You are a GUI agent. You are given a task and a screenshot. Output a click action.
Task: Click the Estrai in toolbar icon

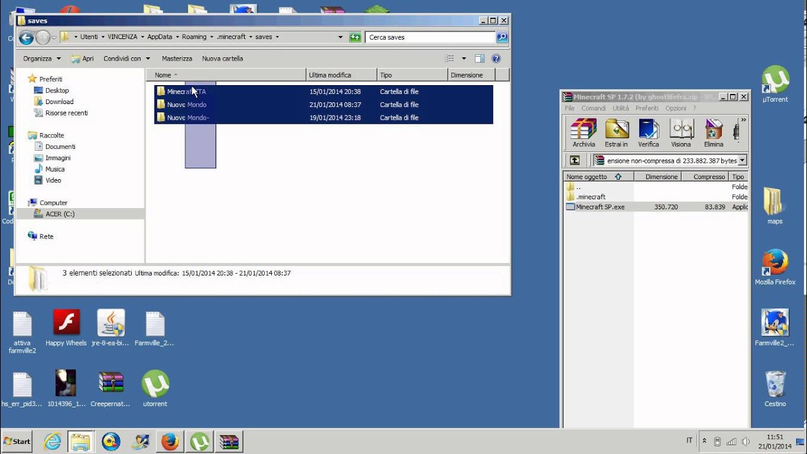617,132
